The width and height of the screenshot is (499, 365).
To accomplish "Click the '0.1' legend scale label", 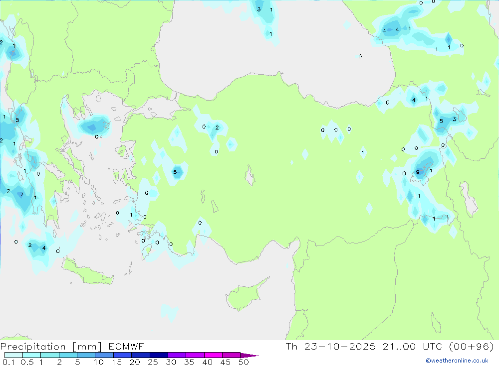I will [8, 362].
